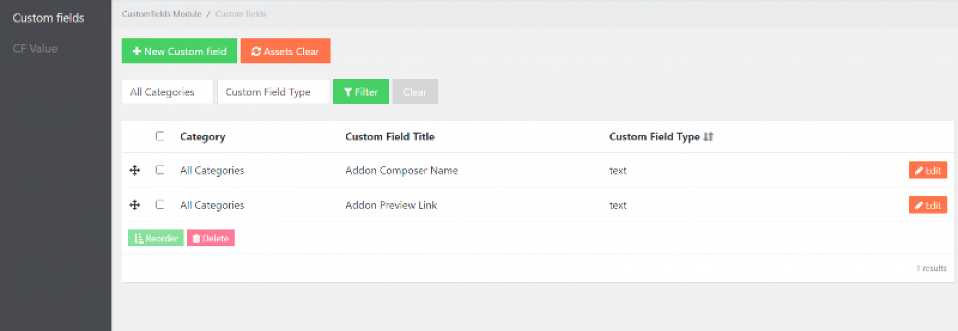Open the Custom Field Type filter dropdown
This screenshot has height=331, width=958.
click(x=273, y=92)
